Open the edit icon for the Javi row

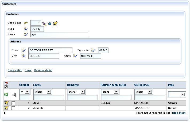[6, 103]
